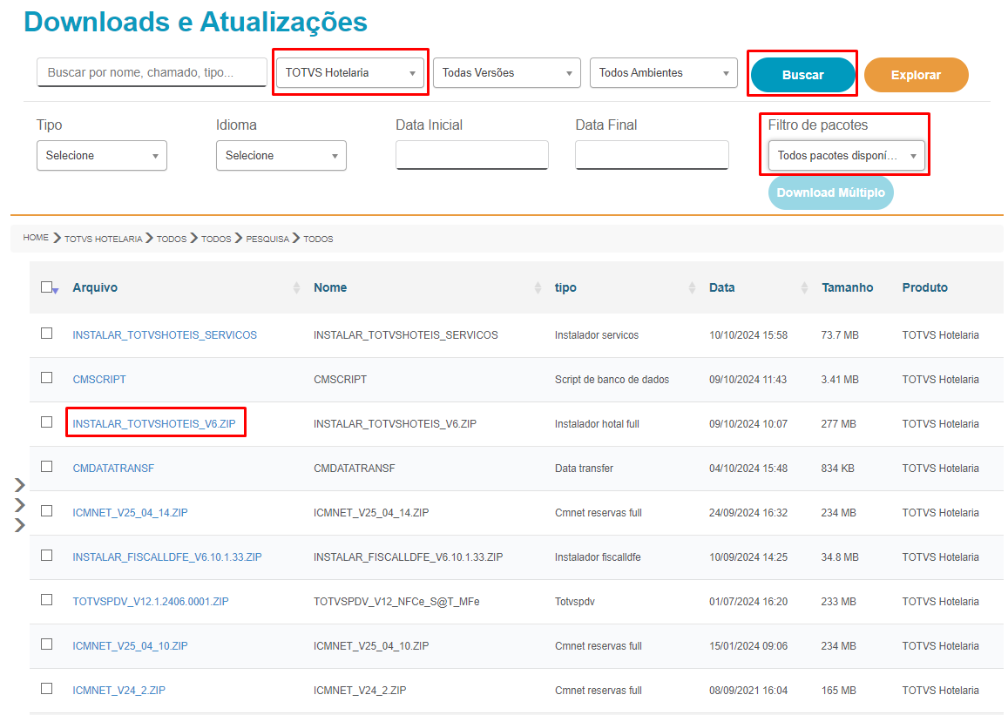Image resolution: width=1008 pixels, height=715 pixels.
Task: Open the INSTALAR_TOTVSHOTEIS_V6.ZIP file link
Action: click(x=154, y=424)
